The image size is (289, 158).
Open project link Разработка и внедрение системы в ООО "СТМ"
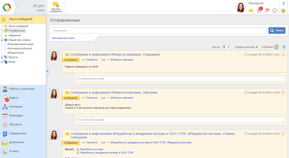107,153
